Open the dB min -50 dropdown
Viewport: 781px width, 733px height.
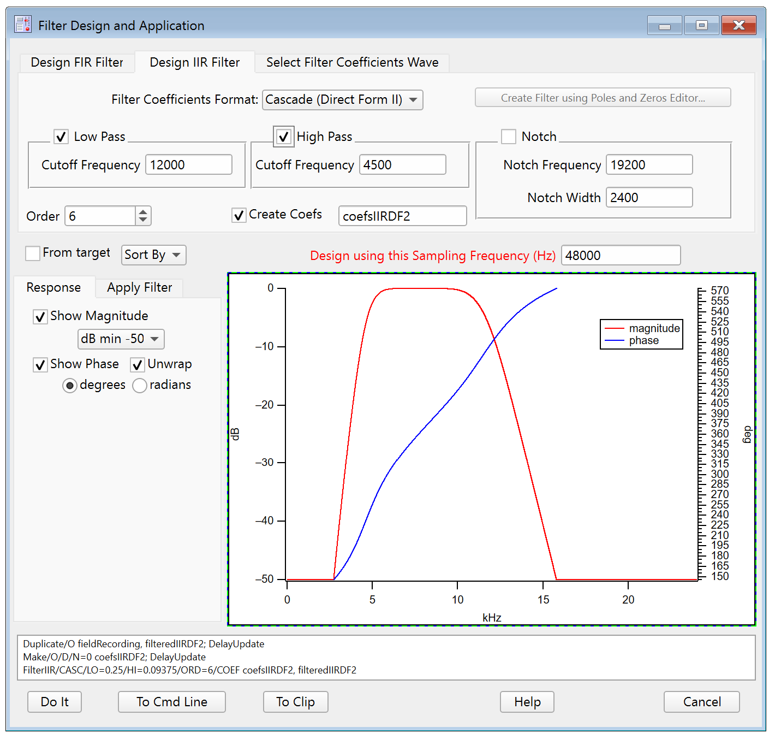point(121,339)
